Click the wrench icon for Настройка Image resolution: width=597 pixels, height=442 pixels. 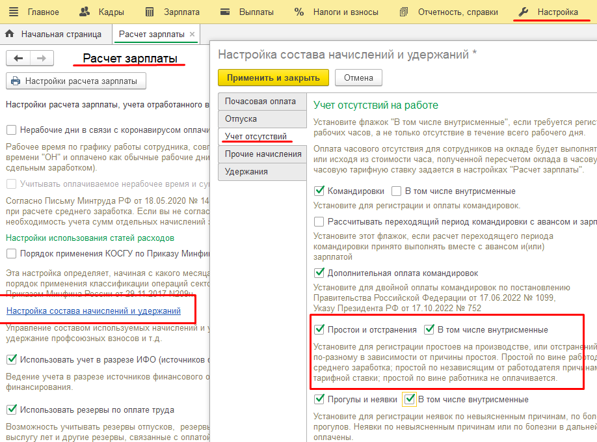[x=524, y=12]
